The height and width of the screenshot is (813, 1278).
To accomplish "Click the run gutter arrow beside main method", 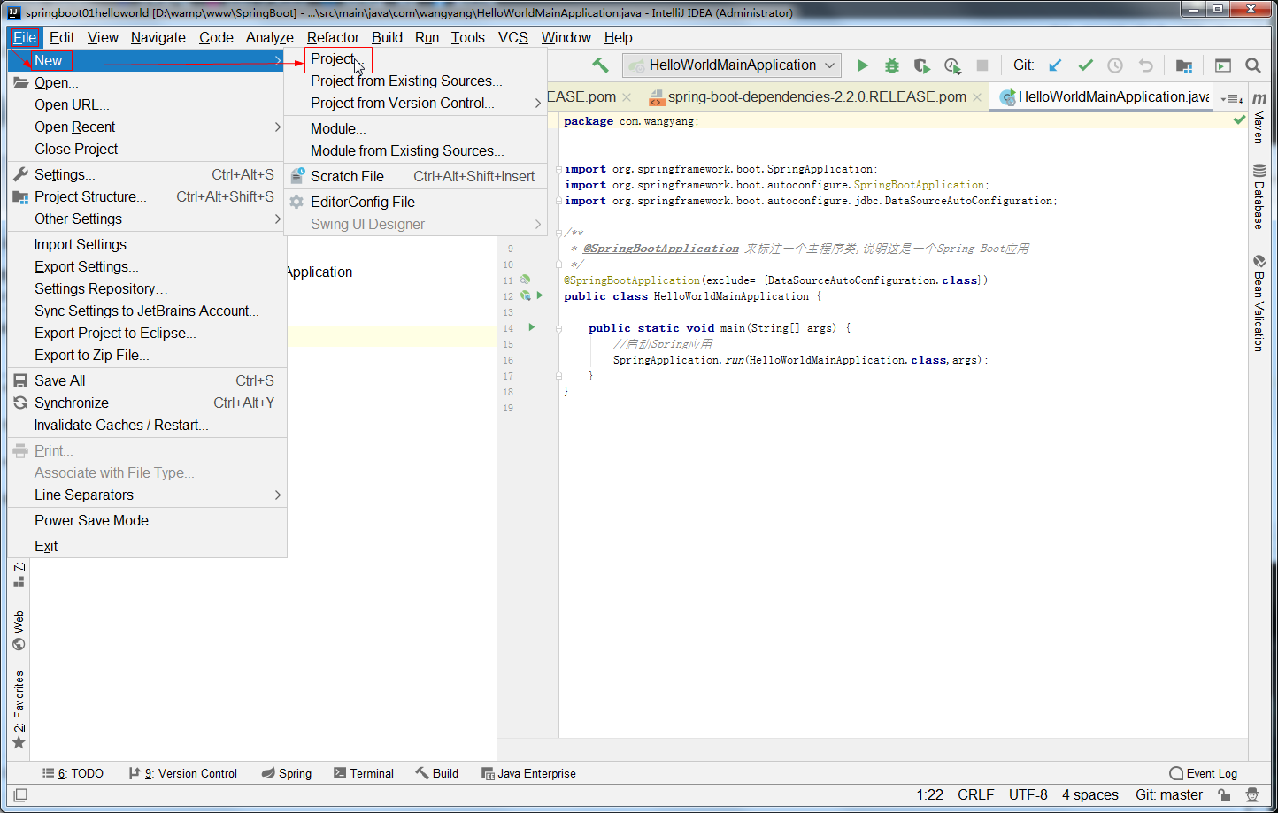I will tap(532, 327).
